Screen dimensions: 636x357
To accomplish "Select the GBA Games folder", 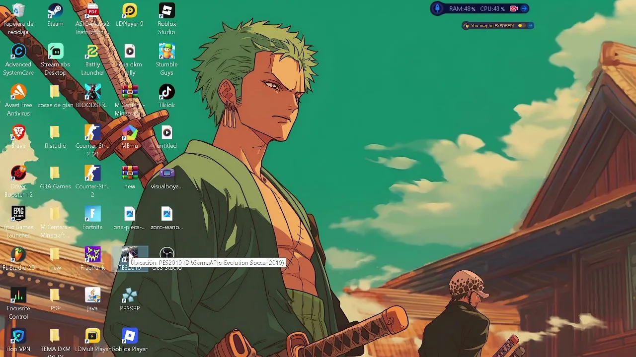I will pos(55,178).
